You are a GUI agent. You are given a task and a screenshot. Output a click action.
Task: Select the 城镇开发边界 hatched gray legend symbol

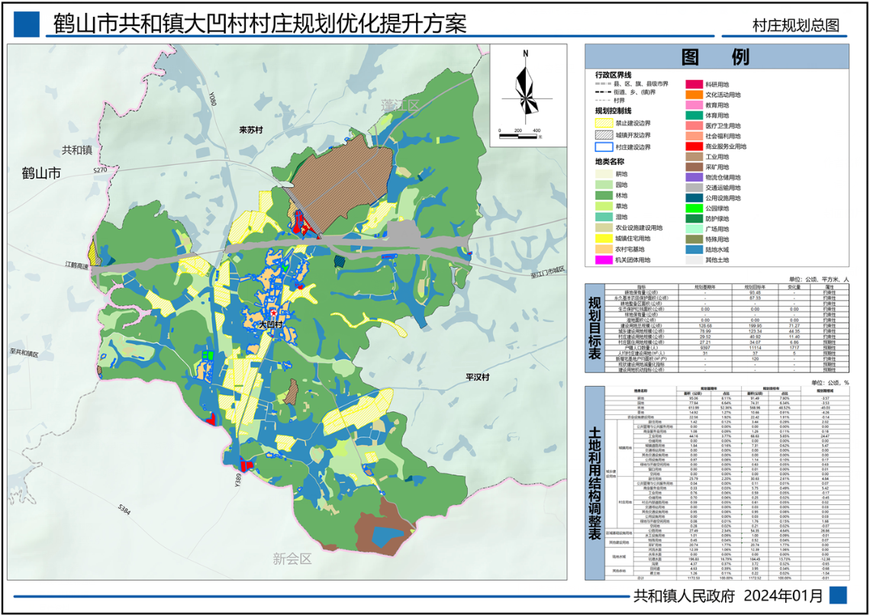(606, 134)
